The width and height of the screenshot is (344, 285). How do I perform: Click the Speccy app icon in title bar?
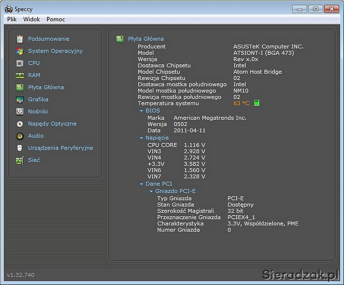click(x=9, y=9)
